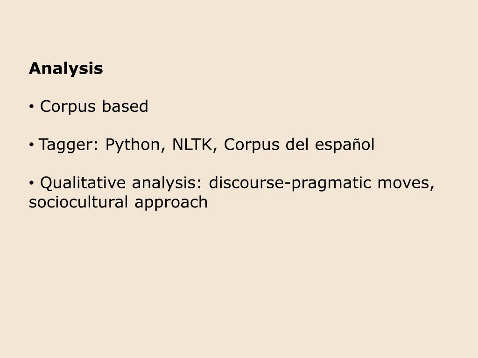Select the word 'sociocultural'
This screenshot has width=478, height=358.
point(78,202)
